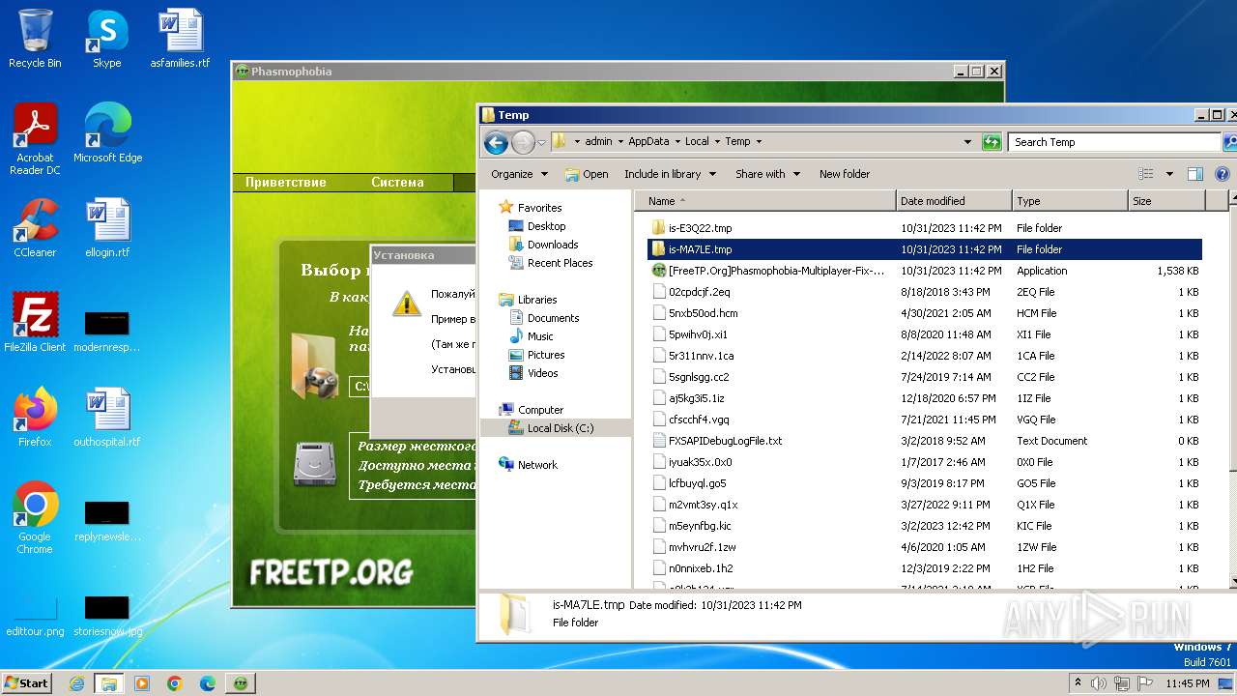Click the file list vertical scrollbar
Screen dimensions: 1237x696
click(1233, 390)
